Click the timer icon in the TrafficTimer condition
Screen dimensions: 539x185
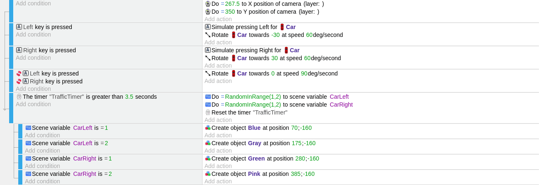point(19,97)
